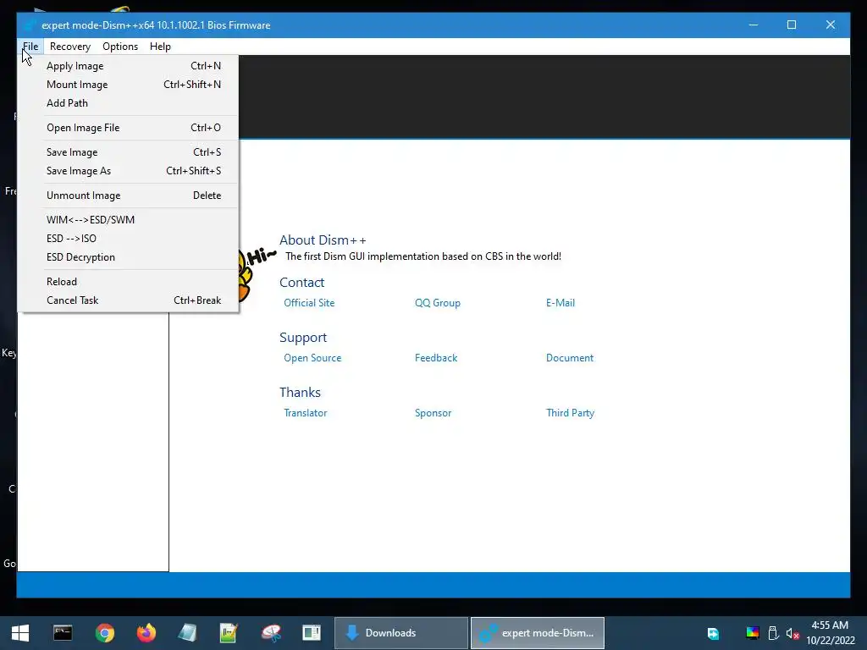
Task: Select the ESD -->ISO menu entry
Action: point(129,238)
